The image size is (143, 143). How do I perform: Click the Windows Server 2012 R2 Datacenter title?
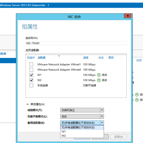point(23,5)
